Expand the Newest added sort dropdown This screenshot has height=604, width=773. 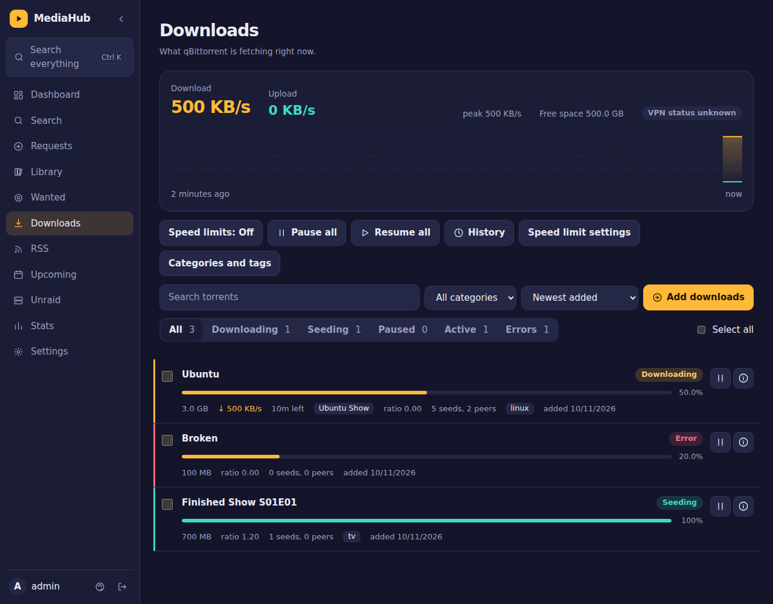[x=580, y=298]
